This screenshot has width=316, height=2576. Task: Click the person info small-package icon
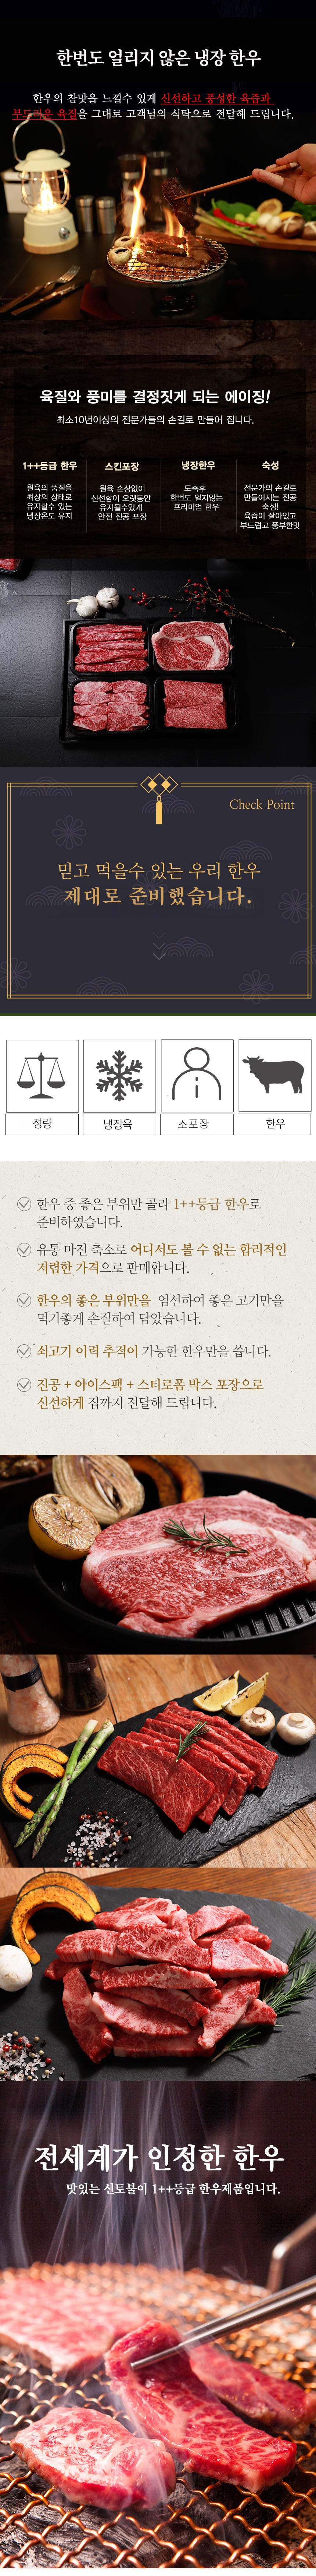(197, 1074)
